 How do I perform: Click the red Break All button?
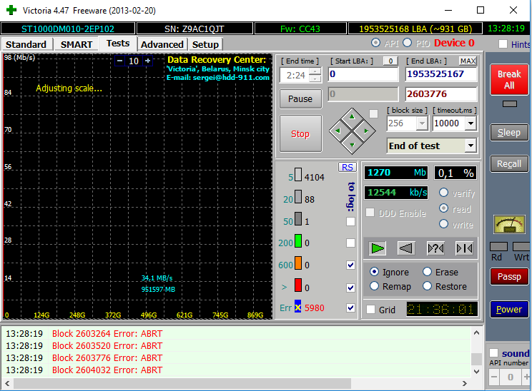(509, 79)
